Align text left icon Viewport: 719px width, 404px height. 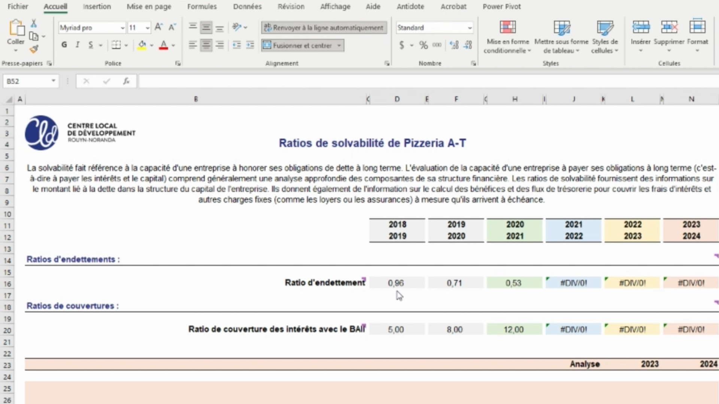193,45
